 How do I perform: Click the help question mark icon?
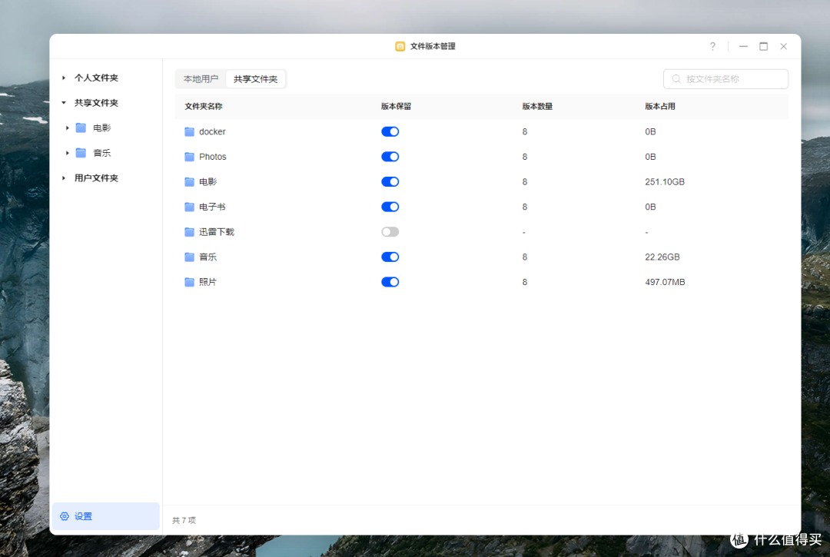712,47
